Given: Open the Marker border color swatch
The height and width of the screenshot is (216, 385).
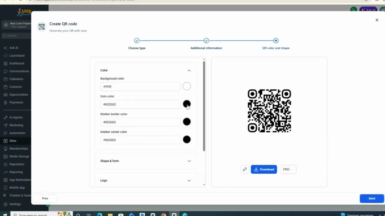Looking at the screenshot, I should click(187, 122).
